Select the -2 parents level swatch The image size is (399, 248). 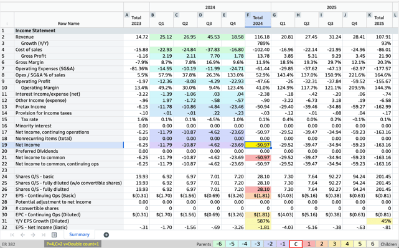coord(270,244)
